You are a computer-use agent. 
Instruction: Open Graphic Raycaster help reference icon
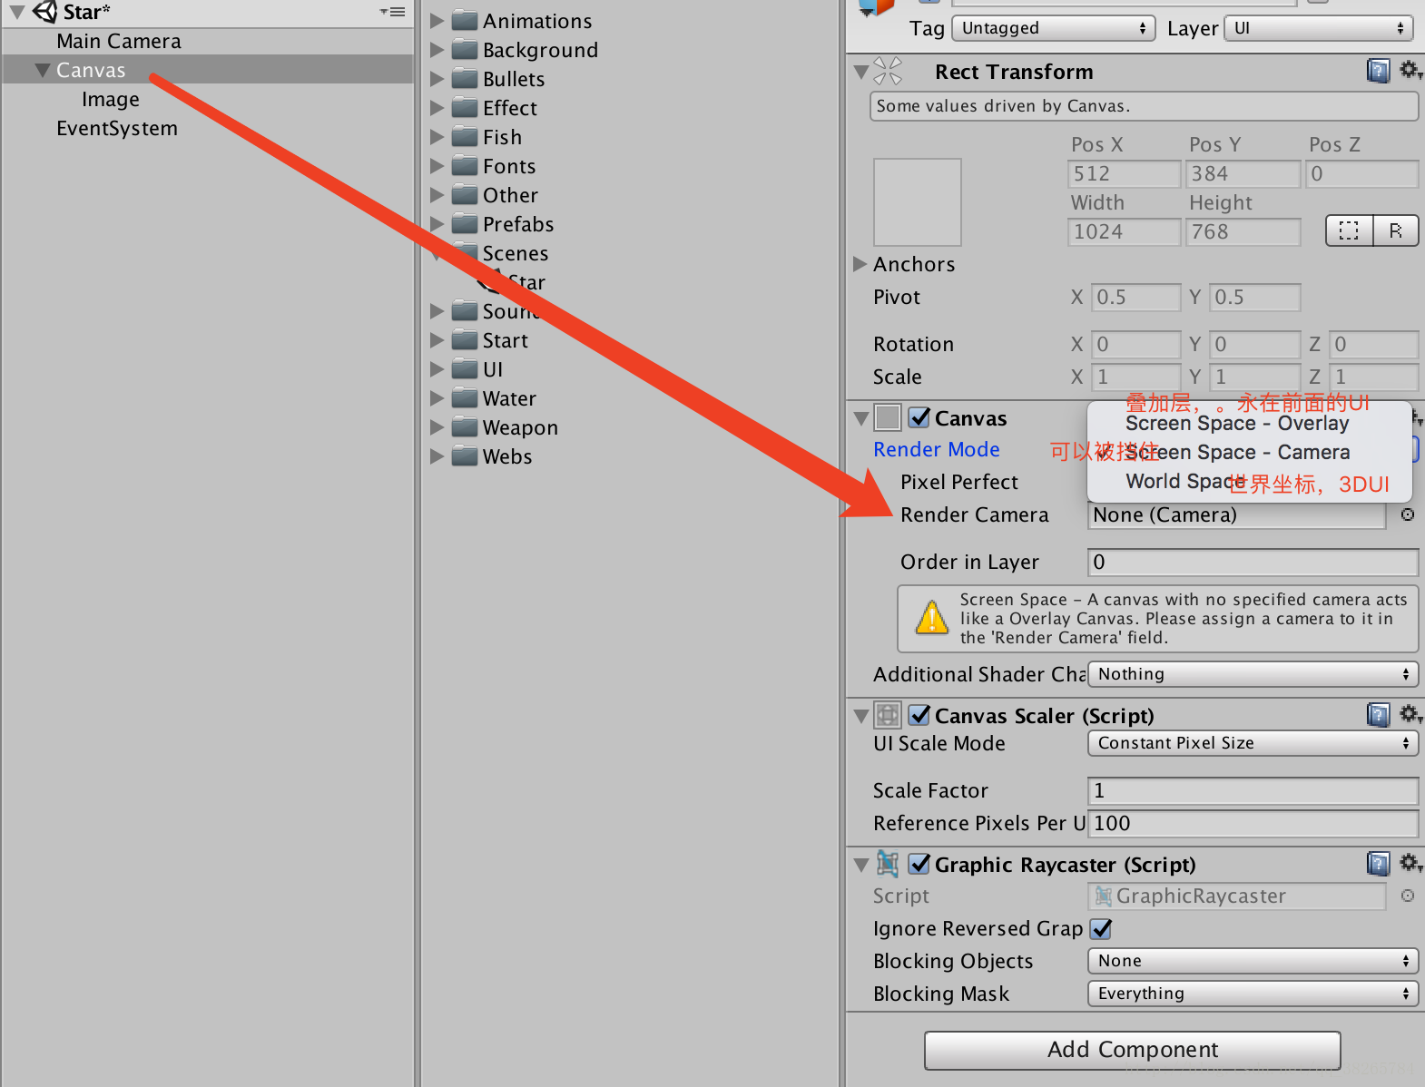(x=1378, y=864)
